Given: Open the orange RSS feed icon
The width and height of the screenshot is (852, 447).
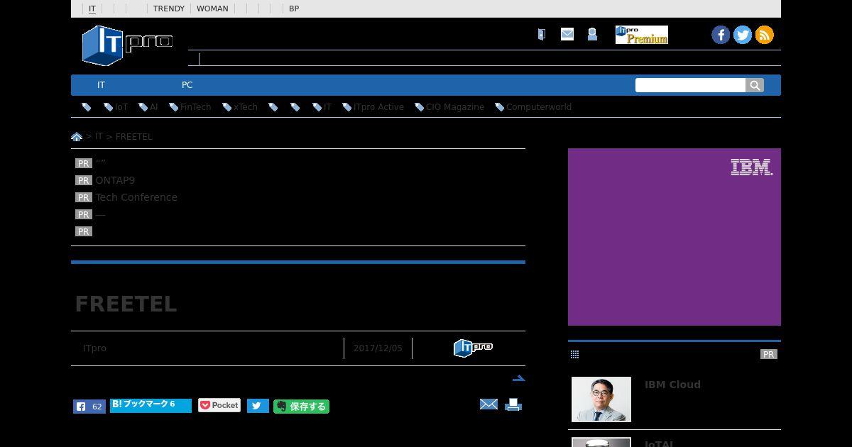Looking at the screenshot, I should pyautogui.click(x=765, y=35).
